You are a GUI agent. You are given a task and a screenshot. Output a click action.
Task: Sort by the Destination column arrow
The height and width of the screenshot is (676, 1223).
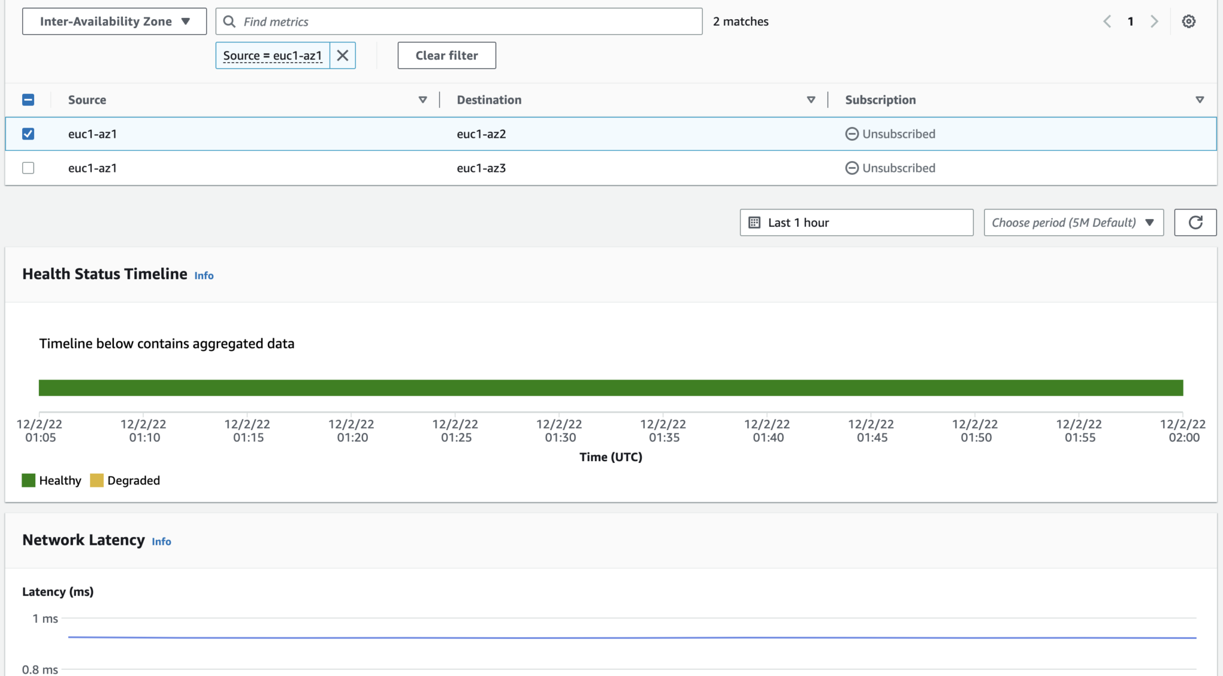(x=811, y=100)
